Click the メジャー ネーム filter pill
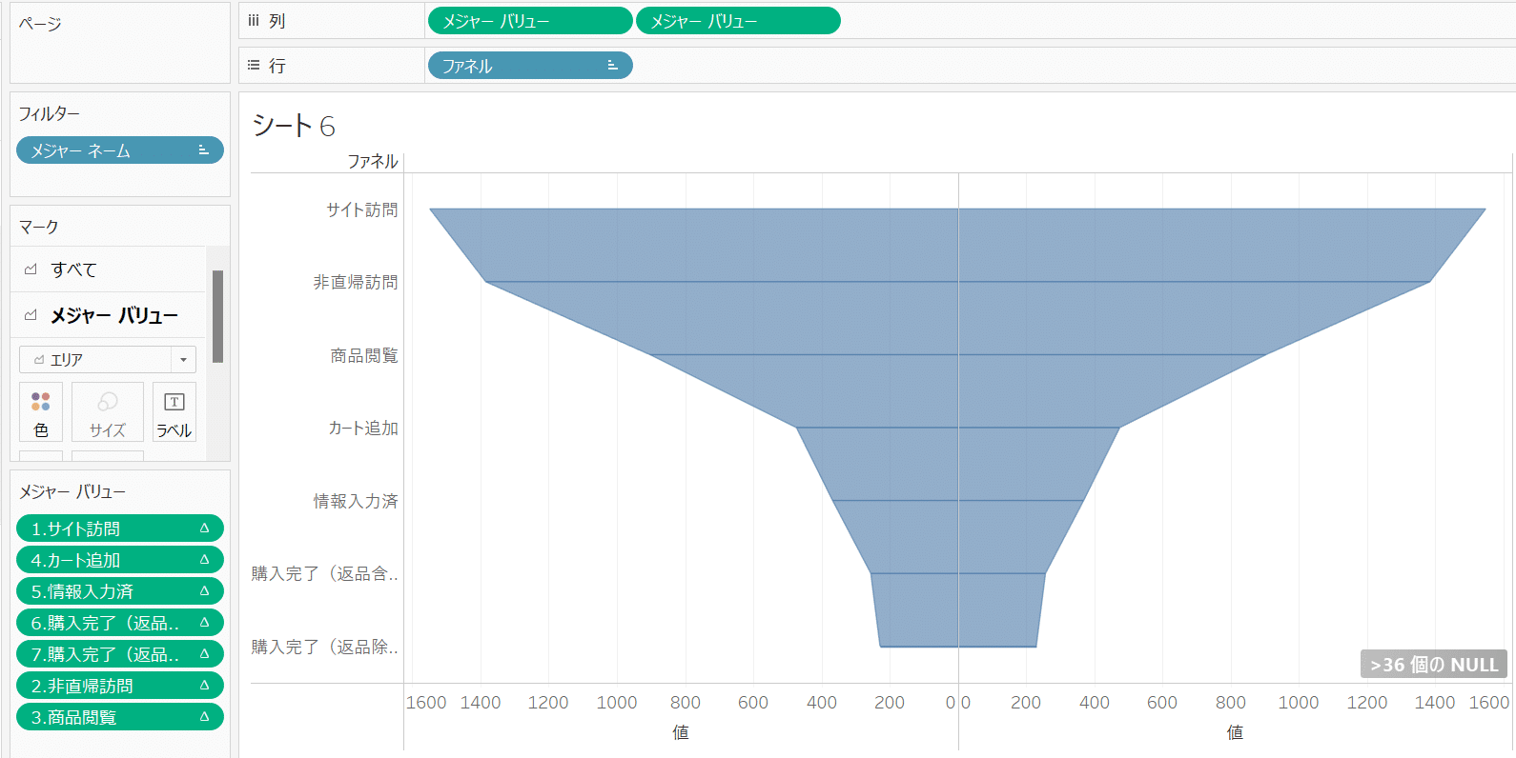Screen dimensions: 1516x758 120,150
